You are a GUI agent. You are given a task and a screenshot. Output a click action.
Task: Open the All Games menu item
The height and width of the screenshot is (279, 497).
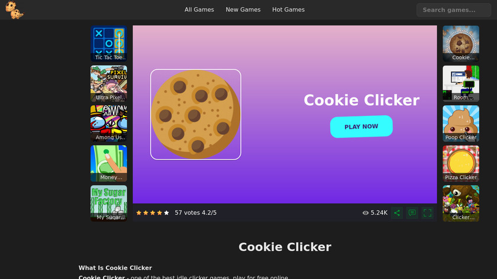pos(199,10)
